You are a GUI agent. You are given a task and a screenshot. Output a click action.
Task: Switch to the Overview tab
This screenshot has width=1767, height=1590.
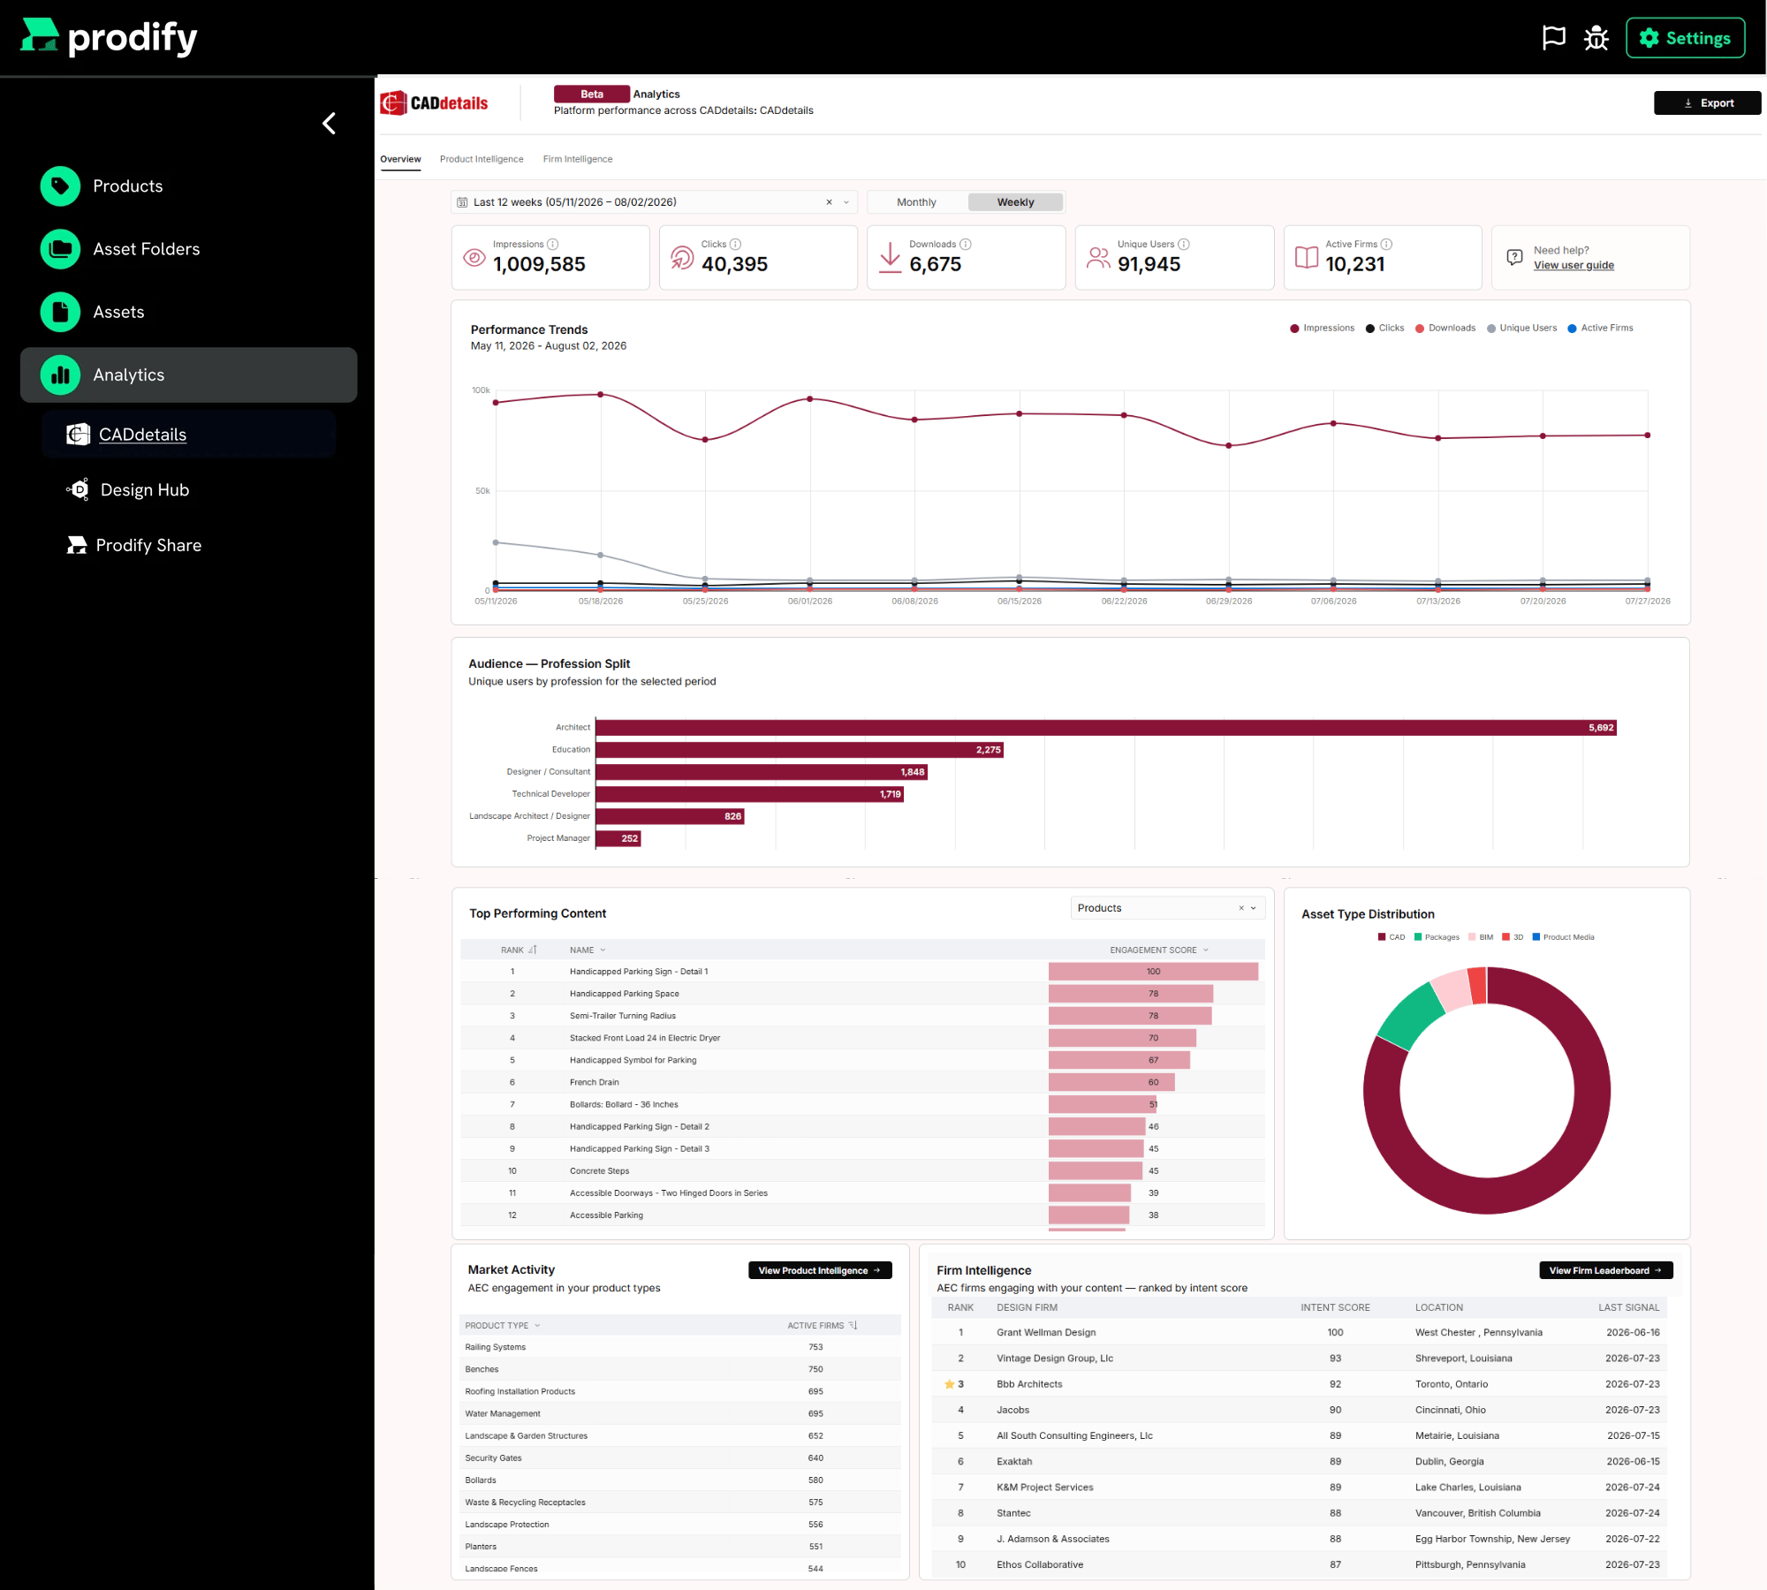[x=400, y=159]
